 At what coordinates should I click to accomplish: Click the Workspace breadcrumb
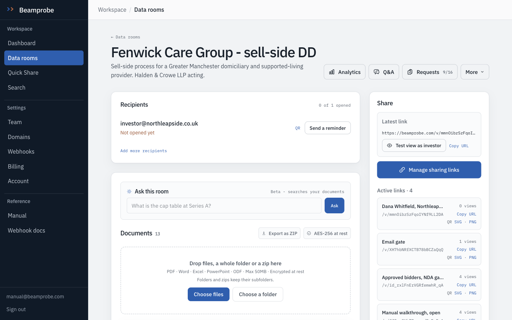[x=112, y=10]
